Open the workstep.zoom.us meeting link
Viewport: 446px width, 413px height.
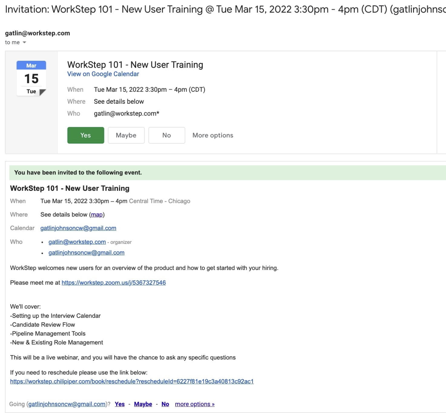[x=114, y=283]
